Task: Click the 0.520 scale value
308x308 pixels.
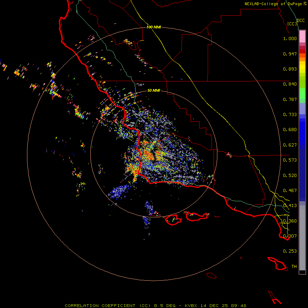Action: pyautogui.click(x=290, y=176)
